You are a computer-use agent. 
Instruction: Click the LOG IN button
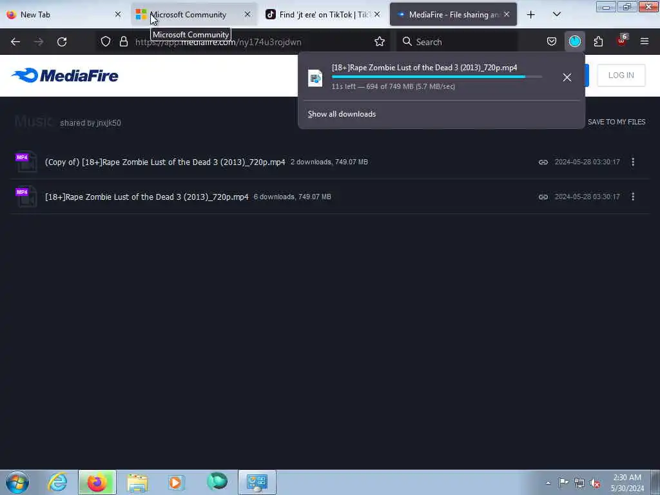point(621,75)
